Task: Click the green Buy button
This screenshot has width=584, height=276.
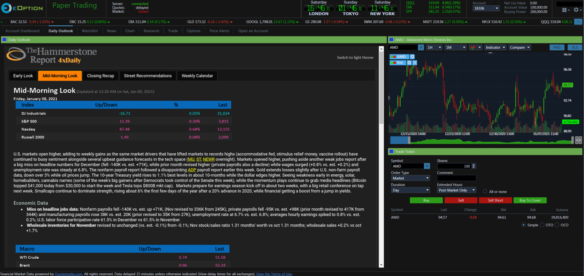Action: coord(426,200)
